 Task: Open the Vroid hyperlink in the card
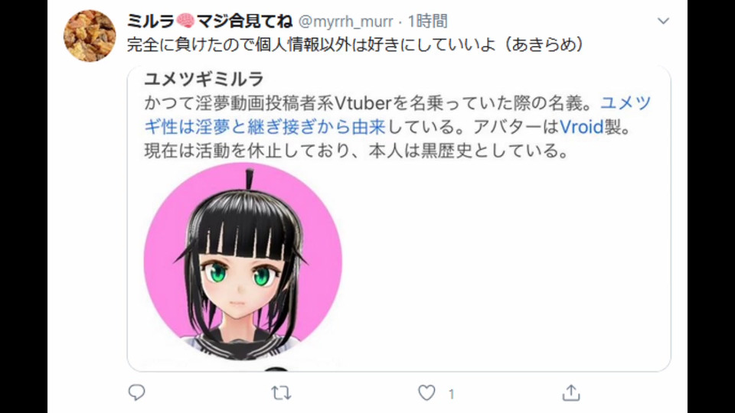pos(581,127)
